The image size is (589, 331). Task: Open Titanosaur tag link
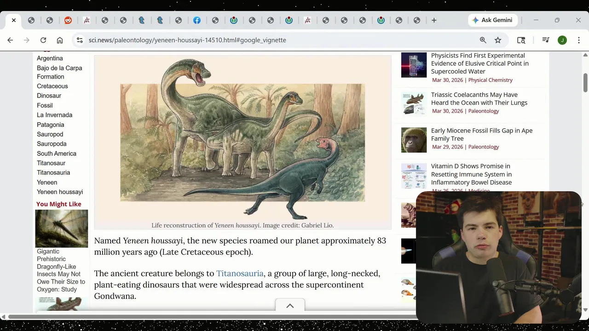(51, 163)
